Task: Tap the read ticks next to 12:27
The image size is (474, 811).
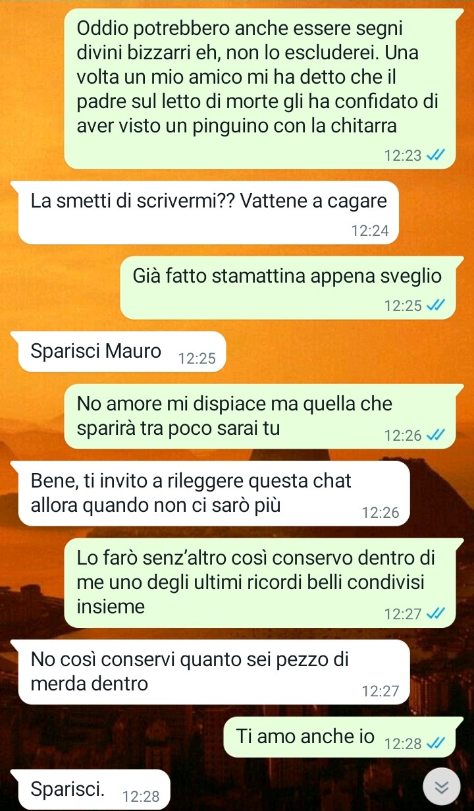Action: [436, 614]
